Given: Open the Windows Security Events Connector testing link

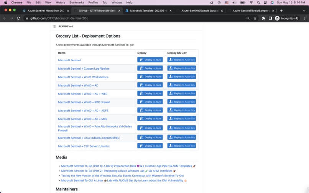Looking at the screenshot, I should tap(122, 176).
